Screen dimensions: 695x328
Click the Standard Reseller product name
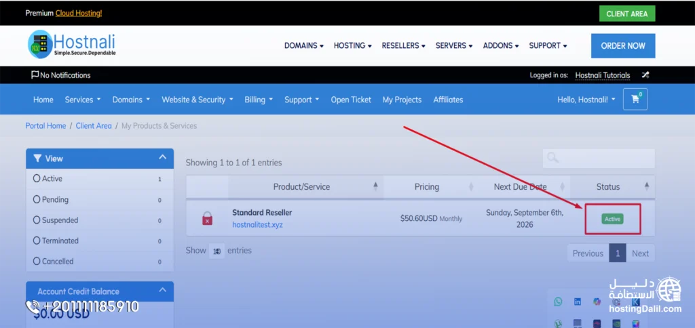click(x=262, y=213)
